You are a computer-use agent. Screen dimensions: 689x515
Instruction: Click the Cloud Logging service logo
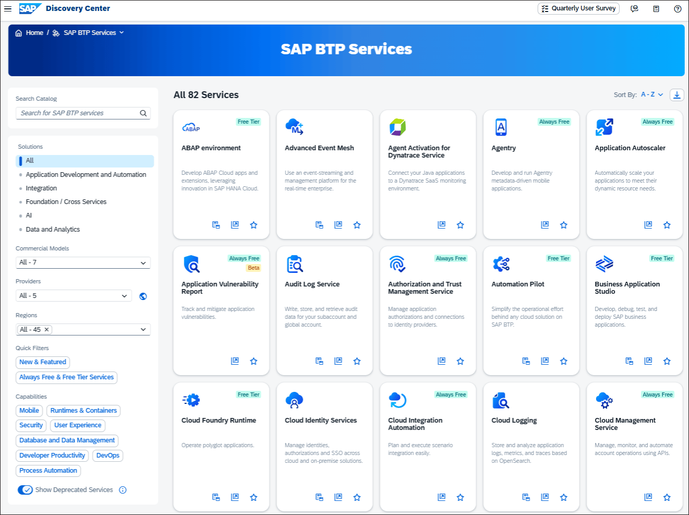click(x=501, y=400)
